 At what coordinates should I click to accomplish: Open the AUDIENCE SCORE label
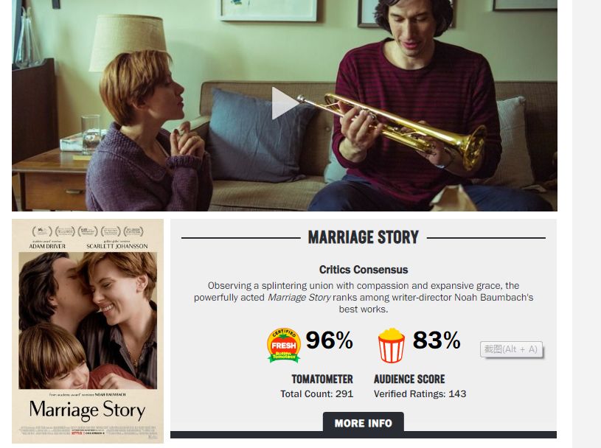point(409,379)
